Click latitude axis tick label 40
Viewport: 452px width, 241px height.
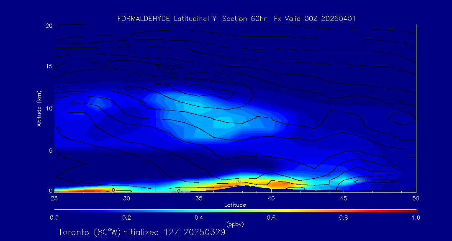pyautogui.click(x=271, y=198)
